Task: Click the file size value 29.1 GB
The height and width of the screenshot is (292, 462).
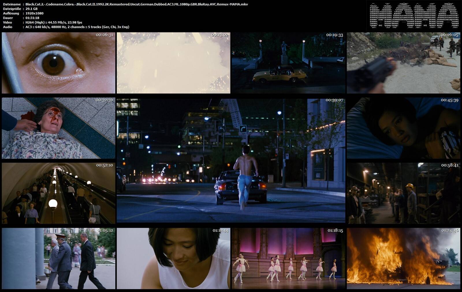Action: (31, 9)
